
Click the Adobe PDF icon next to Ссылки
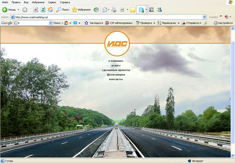(226, 17)
